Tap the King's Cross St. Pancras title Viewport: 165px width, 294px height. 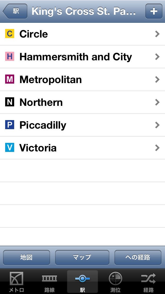(x=84, y=11)
